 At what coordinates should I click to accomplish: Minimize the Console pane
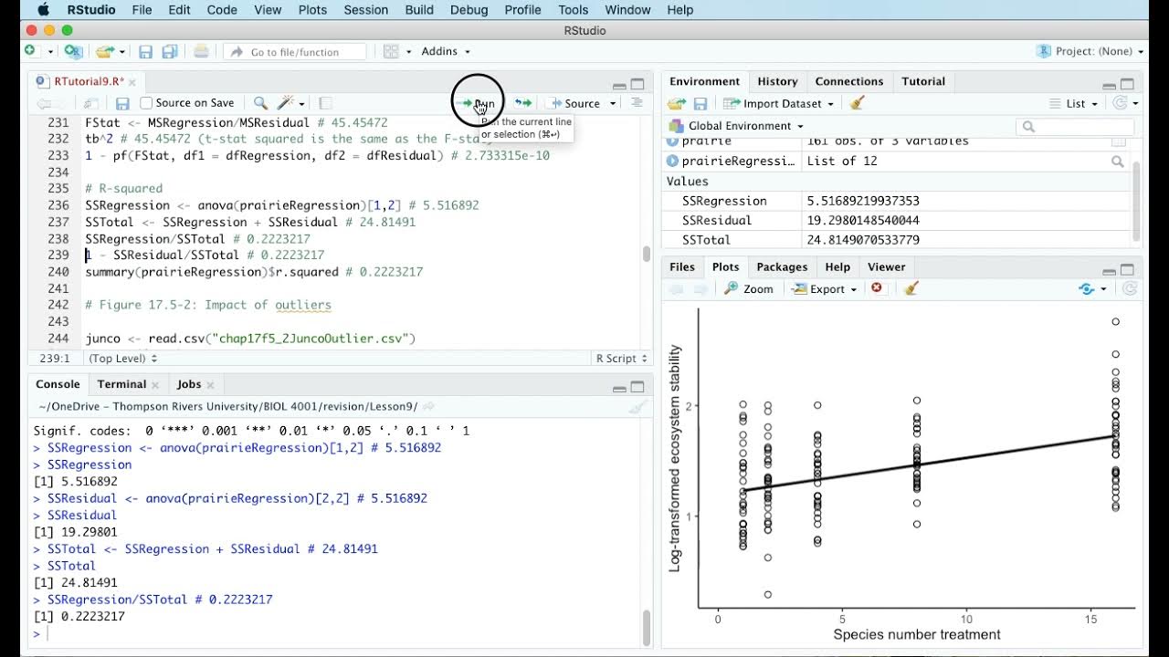tap(619, 388)
